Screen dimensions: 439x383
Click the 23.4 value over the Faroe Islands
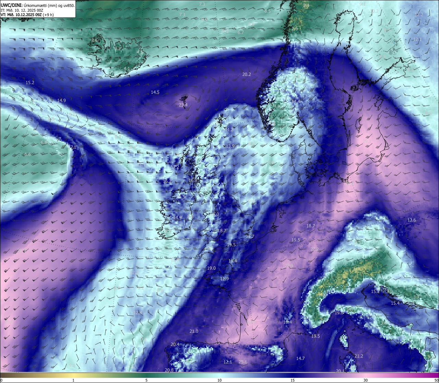coord(183,105)
